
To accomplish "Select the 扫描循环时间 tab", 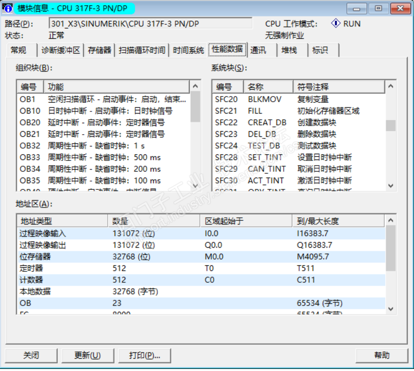I will (x=142, y=50).
